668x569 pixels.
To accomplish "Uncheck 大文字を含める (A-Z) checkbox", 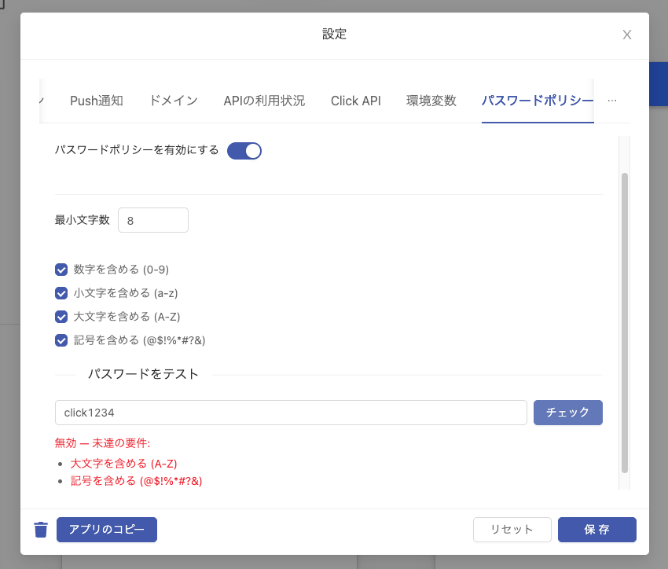I will click(x=61, y=317).
